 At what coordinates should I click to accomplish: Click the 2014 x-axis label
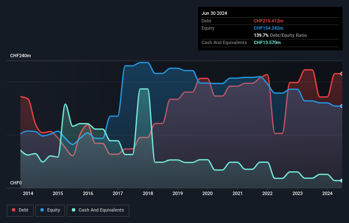28,193
